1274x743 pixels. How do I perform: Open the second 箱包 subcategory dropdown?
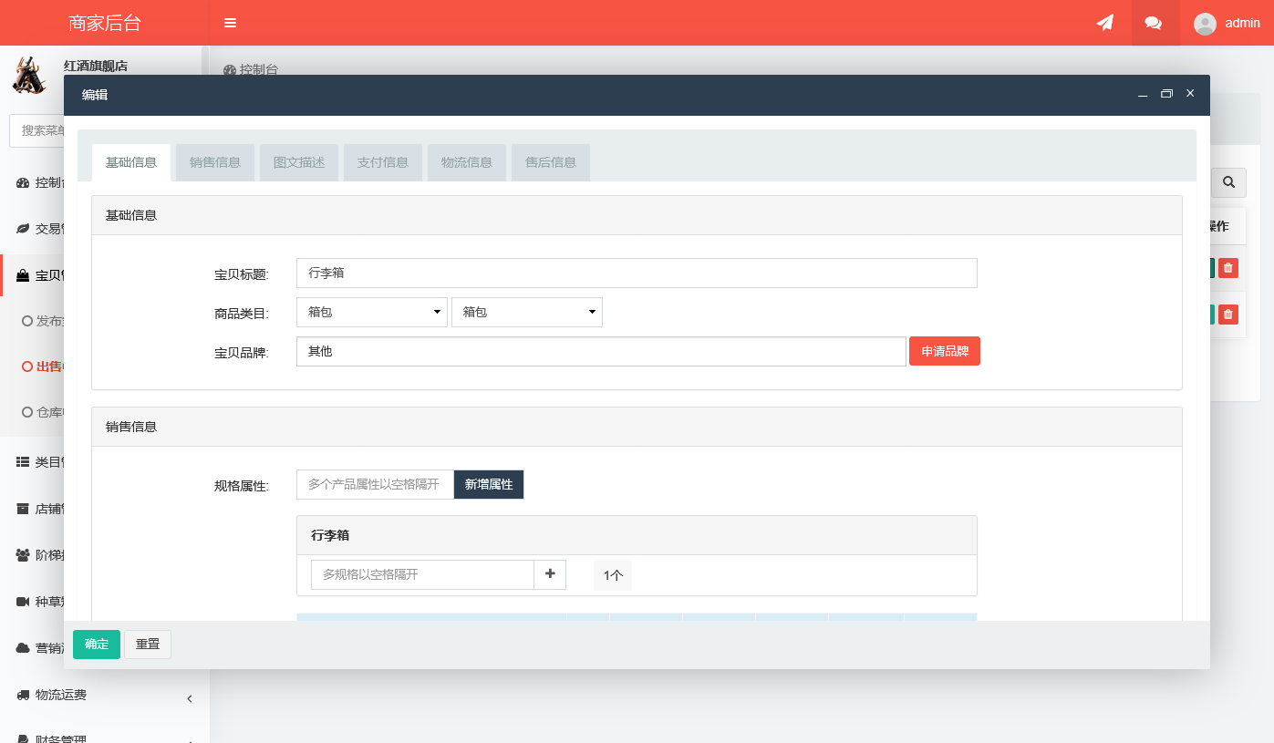click(527, 312)
